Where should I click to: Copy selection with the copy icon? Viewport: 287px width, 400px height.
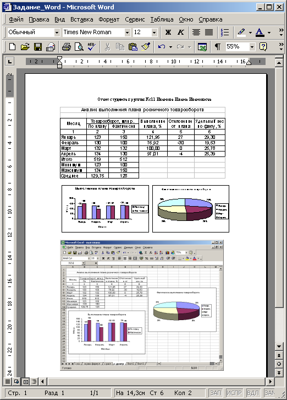[x=120, y=47]
